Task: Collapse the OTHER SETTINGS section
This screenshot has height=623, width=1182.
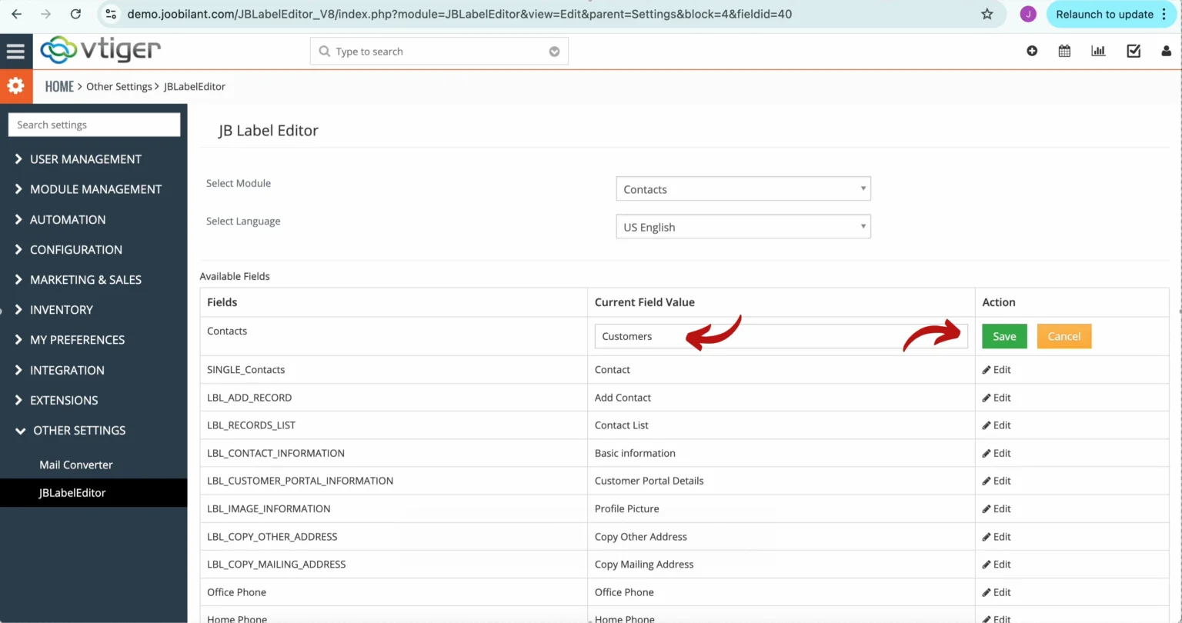Action: 79,431
